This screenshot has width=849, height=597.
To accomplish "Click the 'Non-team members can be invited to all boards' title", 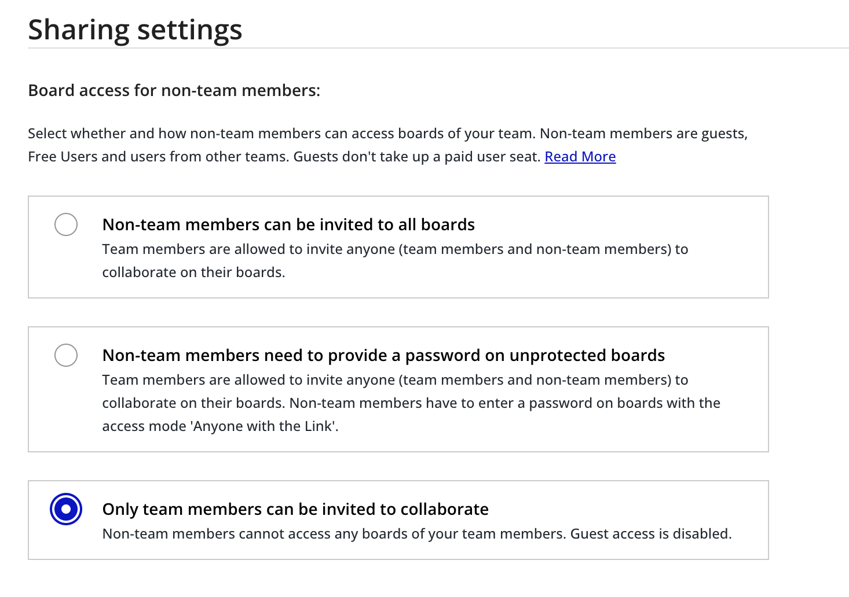I will pyautogui.click(x=288, y=224).
